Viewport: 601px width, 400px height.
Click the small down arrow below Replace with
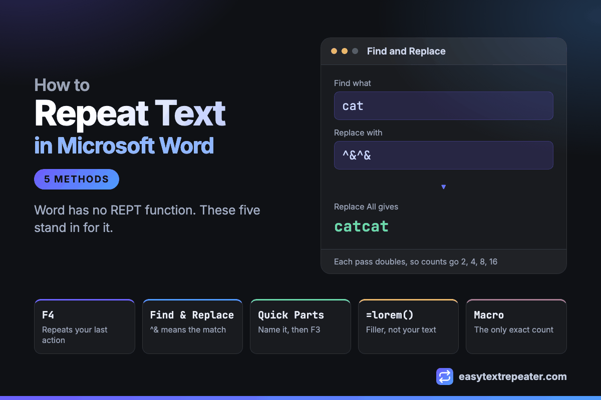[443, 187]
